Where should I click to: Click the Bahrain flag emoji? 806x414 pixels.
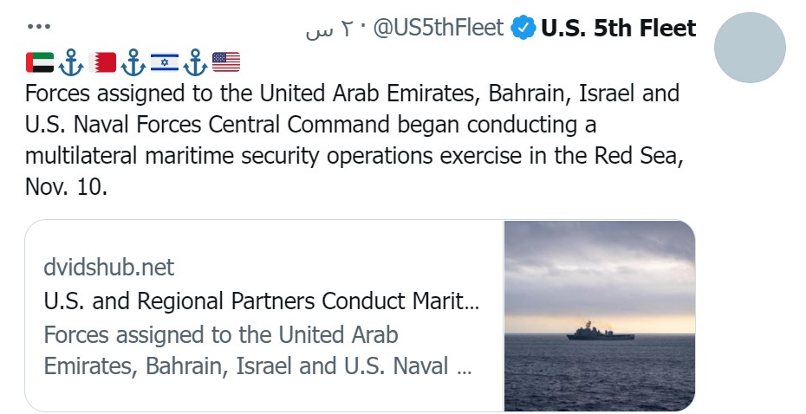[103, 61]
